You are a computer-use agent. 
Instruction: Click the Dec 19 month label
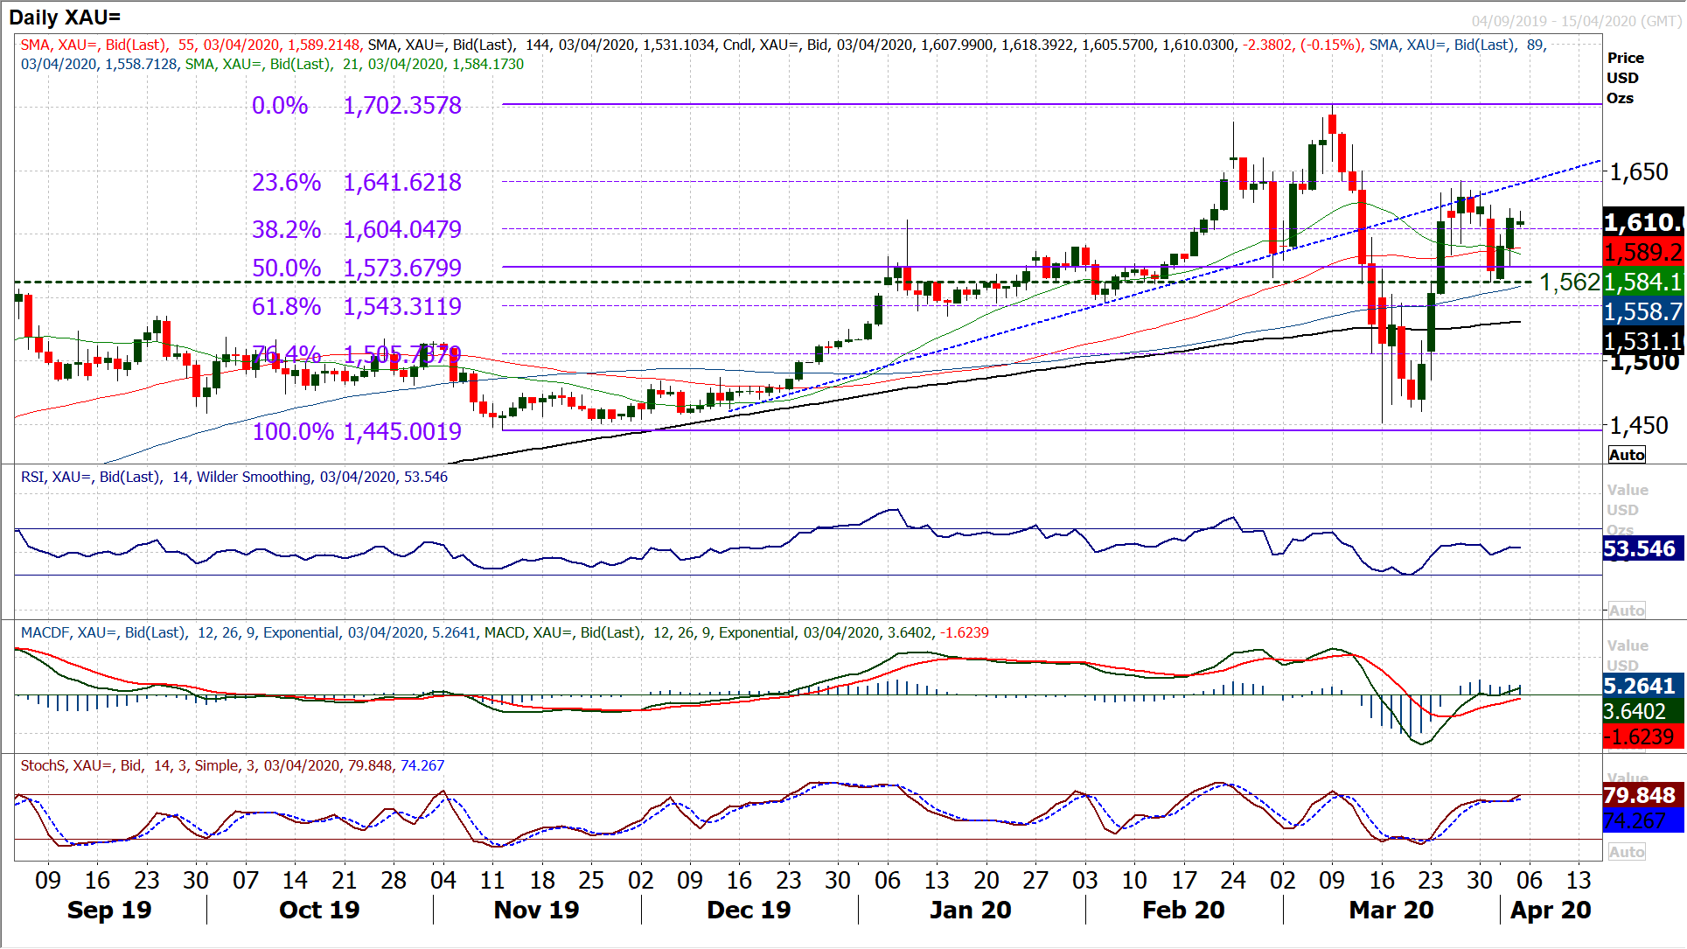(749, 911)
